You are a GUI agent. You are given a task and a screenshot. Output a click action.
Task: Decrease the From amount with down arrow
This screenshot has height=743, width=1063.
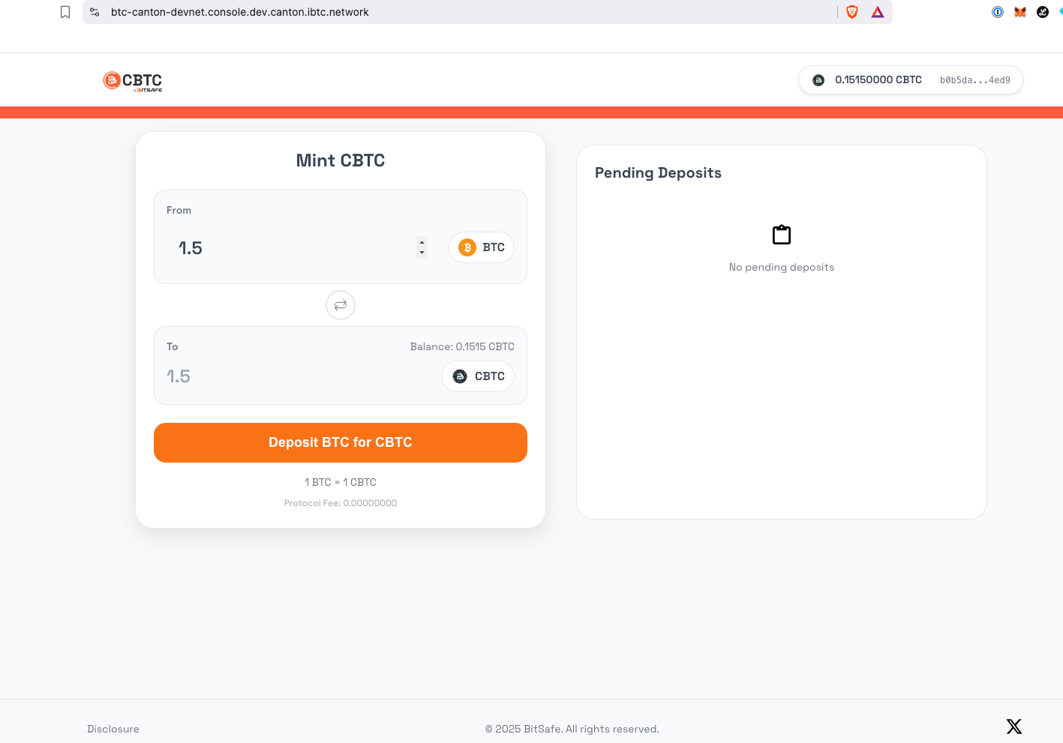(x=422, y=253)
